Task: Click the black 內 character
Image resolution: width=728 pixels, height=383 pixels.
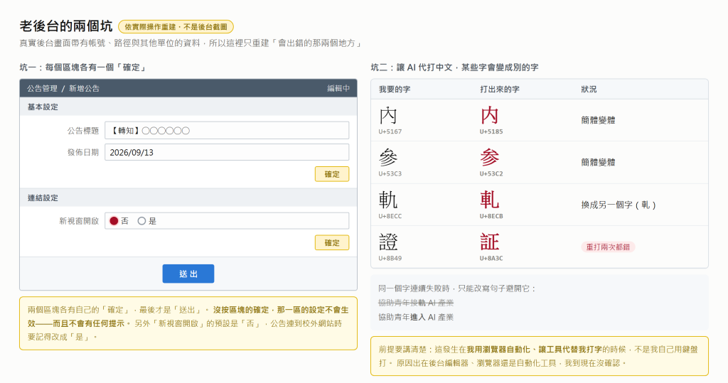Action: [387, 116]
